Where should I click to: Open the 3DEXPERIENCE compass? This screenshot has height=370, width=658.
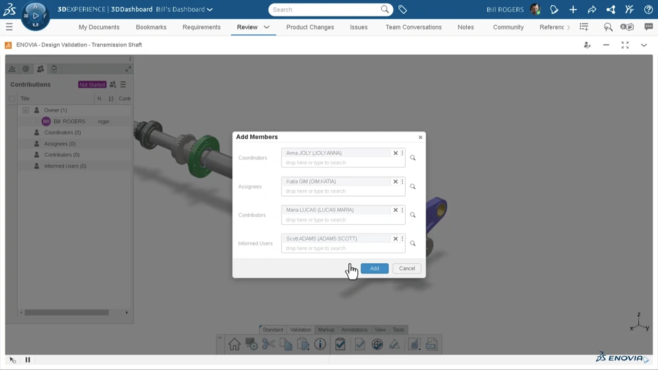point(36,16)
